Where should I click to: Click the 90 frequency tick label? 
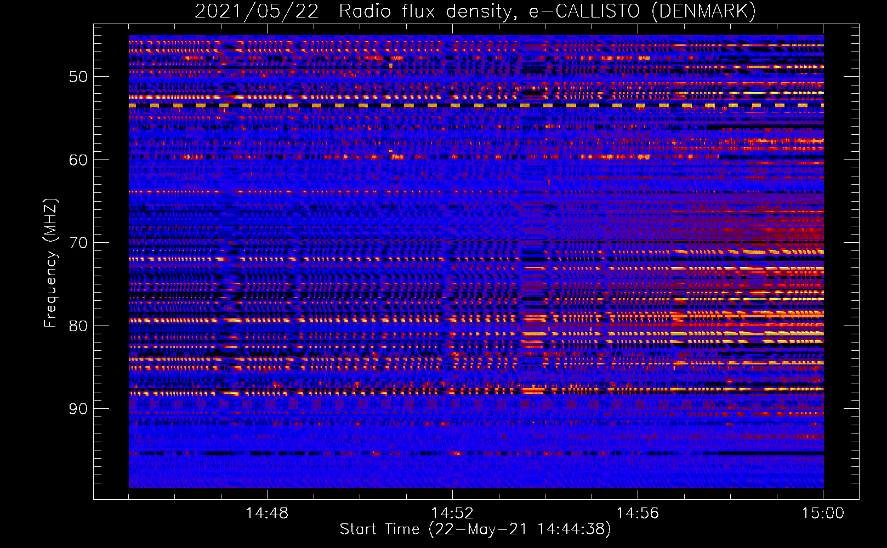click(78, 409)
